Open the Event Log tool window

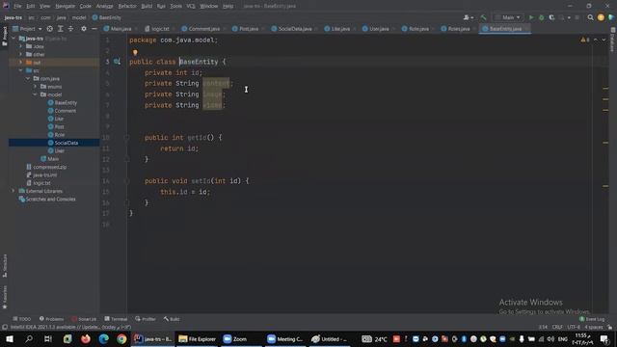point(592,319)
